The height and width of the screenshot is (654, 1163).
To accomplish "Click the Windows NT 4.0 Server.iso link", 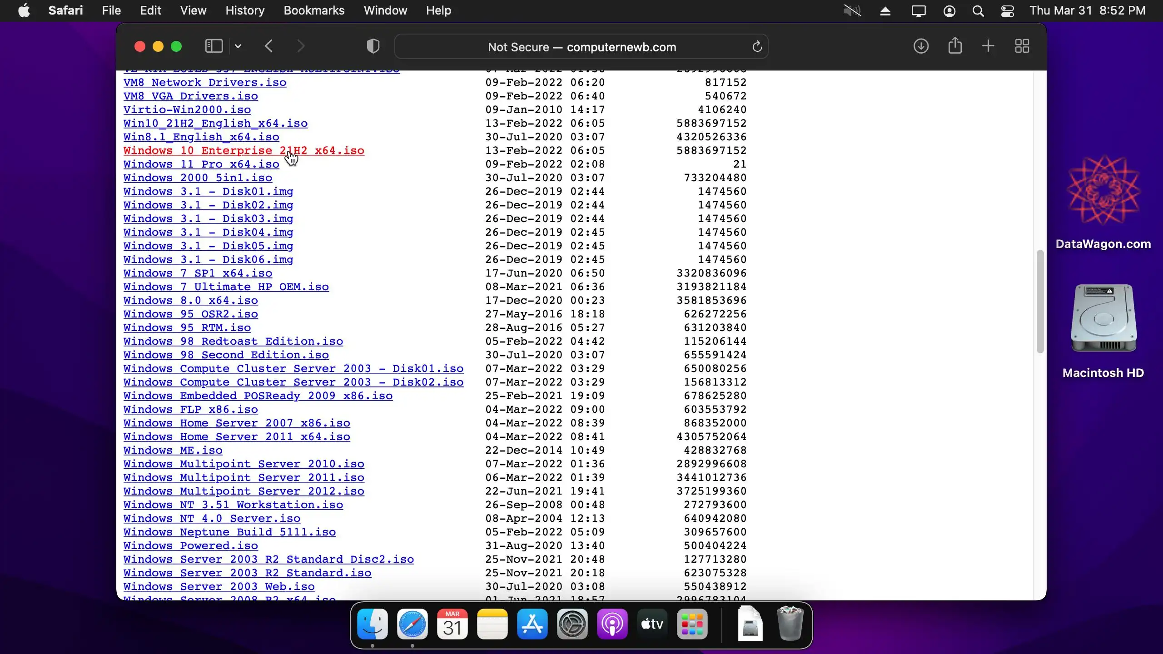I will tap(212, 519).
